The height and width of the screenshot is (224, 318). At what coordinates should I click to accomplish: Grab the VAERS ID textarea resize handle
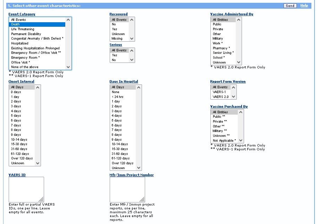pos(41,200)
